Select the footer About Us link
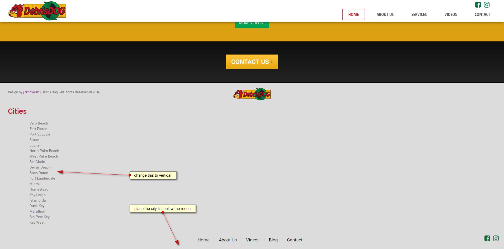504x249 pixels. coord(228,240)
